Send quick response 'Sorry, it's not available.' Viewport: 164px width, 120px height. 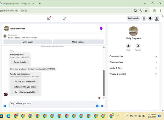(25, 92)
